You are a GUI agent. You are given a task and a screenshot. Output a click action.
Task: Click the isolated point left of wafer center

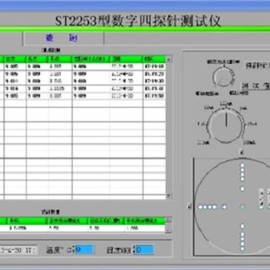click(x=224, y=207)
